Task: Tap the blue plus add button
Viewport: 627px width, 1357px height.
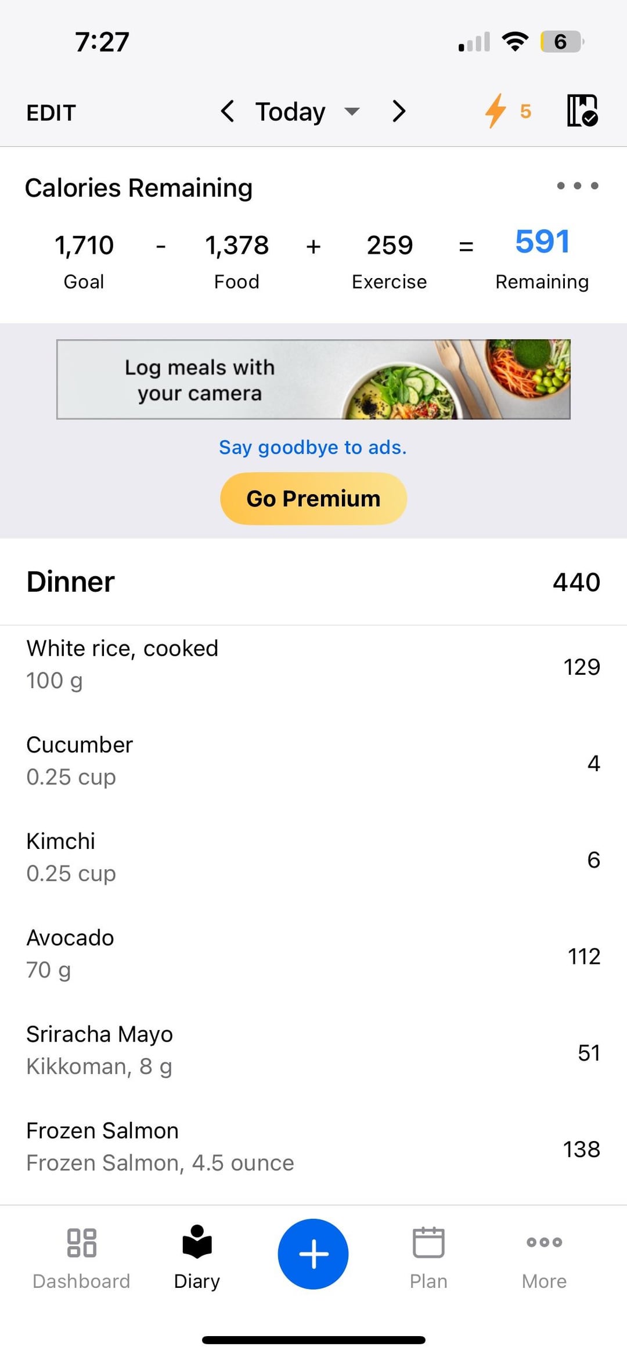Action: 313,1254
